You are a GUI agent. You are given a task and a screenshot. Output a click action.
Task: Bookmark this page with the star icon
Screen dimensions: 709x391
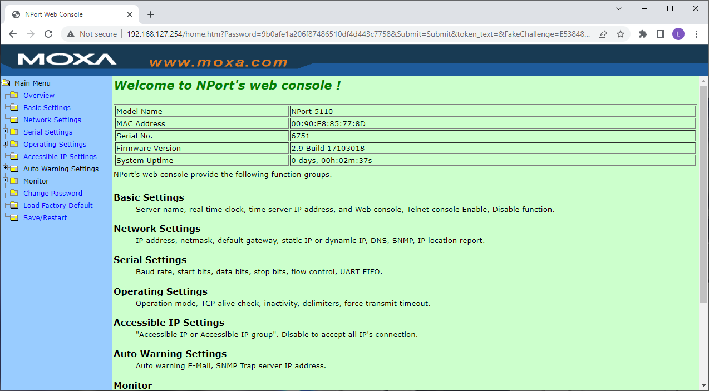pos(621,34)
